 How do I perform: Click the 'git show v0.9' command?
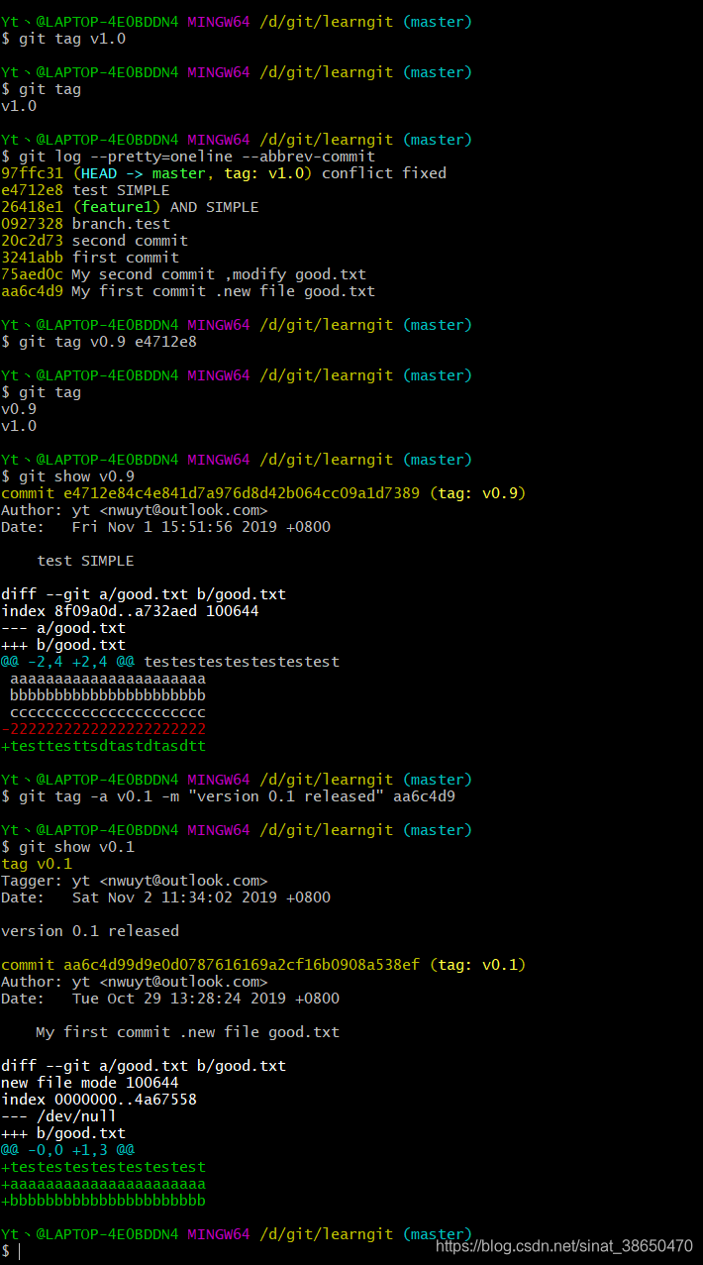(67, 476)
